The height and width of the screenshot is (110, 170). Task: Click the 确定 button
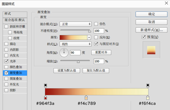click(x=151, y=14)
